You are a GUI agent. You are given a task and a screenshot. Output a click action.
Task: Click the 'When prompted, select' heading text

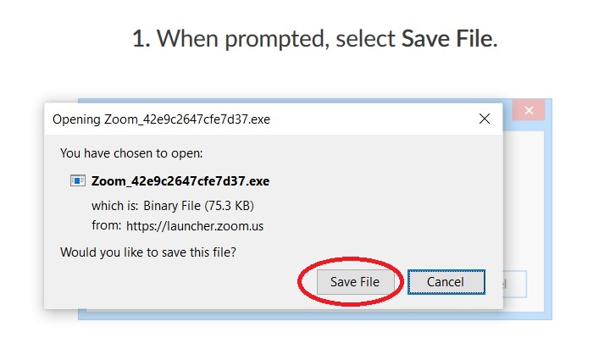[276, 39]
